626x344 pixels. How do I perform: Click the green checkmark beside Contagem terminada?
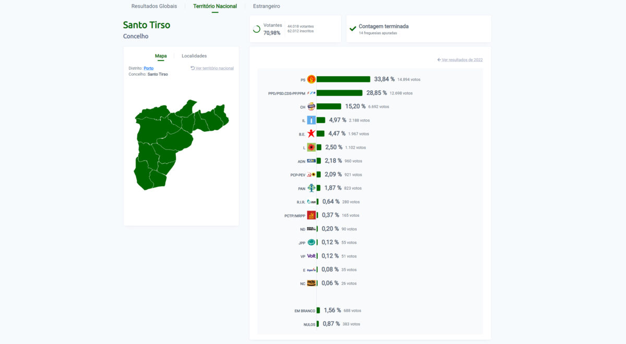coord(353,28)
